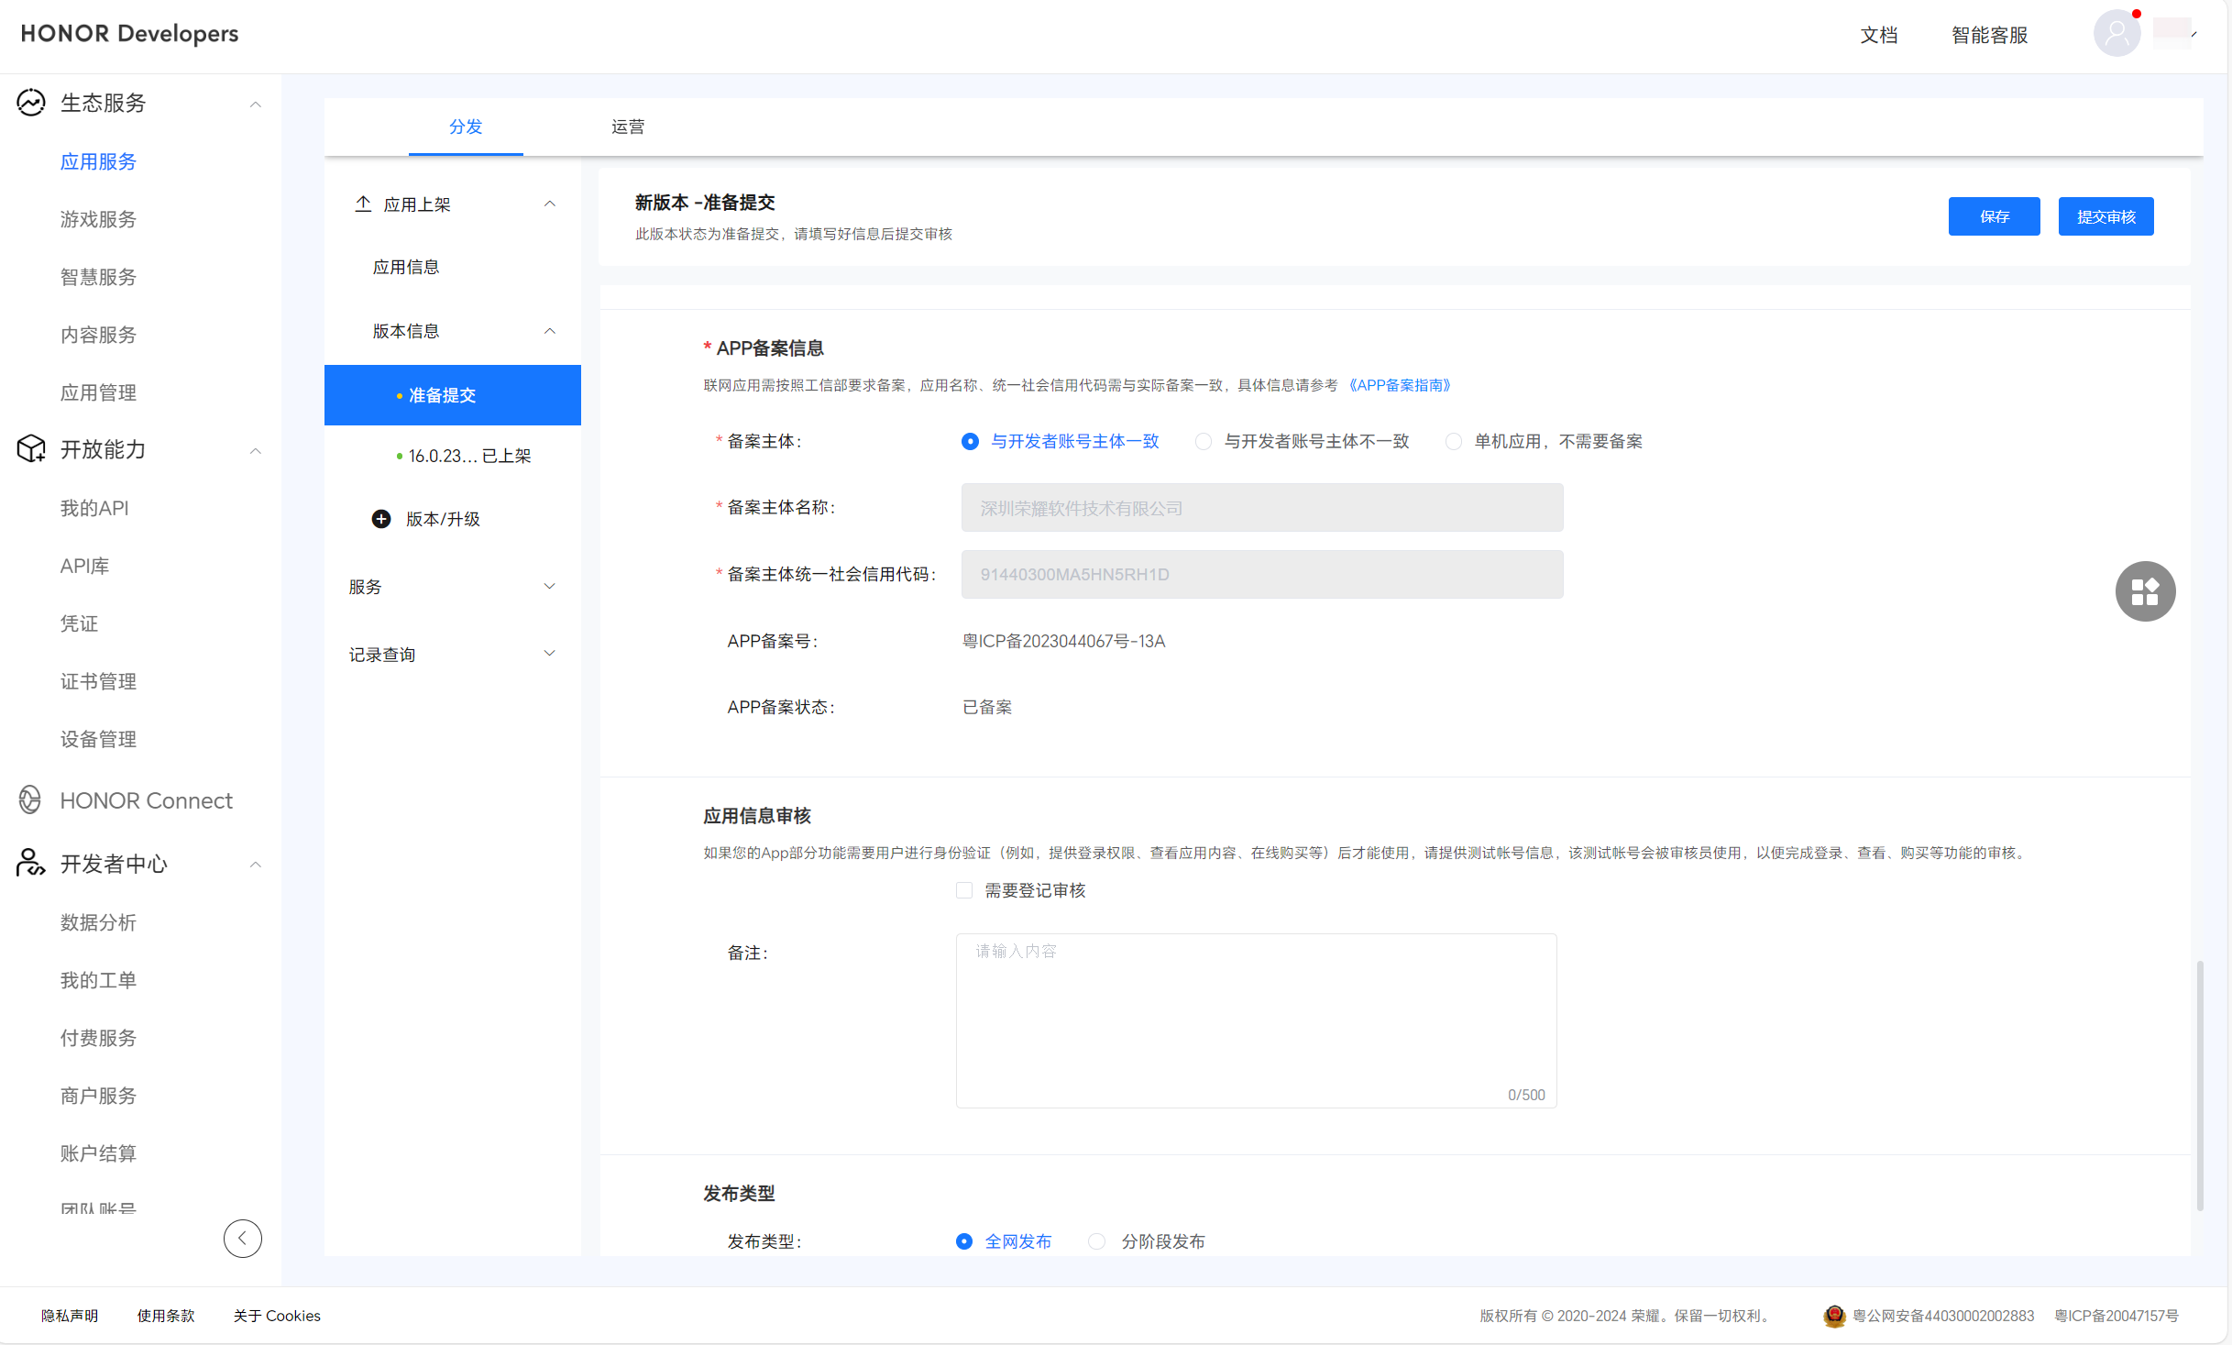Click the police badge icon near 粤公网安备
The height and width of the screenshot is (1345, 2232).
(1834, 1316)
